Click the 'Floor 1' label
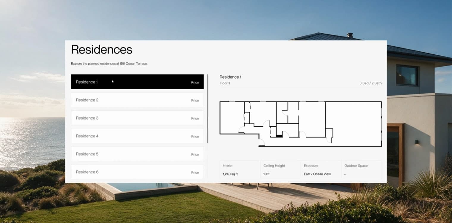 click(x=225, y=83)
